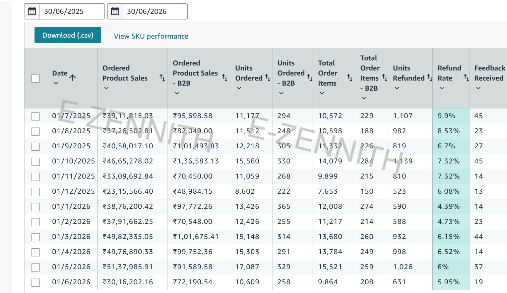Check the row for 01/7/2025
Image resolution: width=507 pixels, height=293 pixels.
tap(36, 116)
